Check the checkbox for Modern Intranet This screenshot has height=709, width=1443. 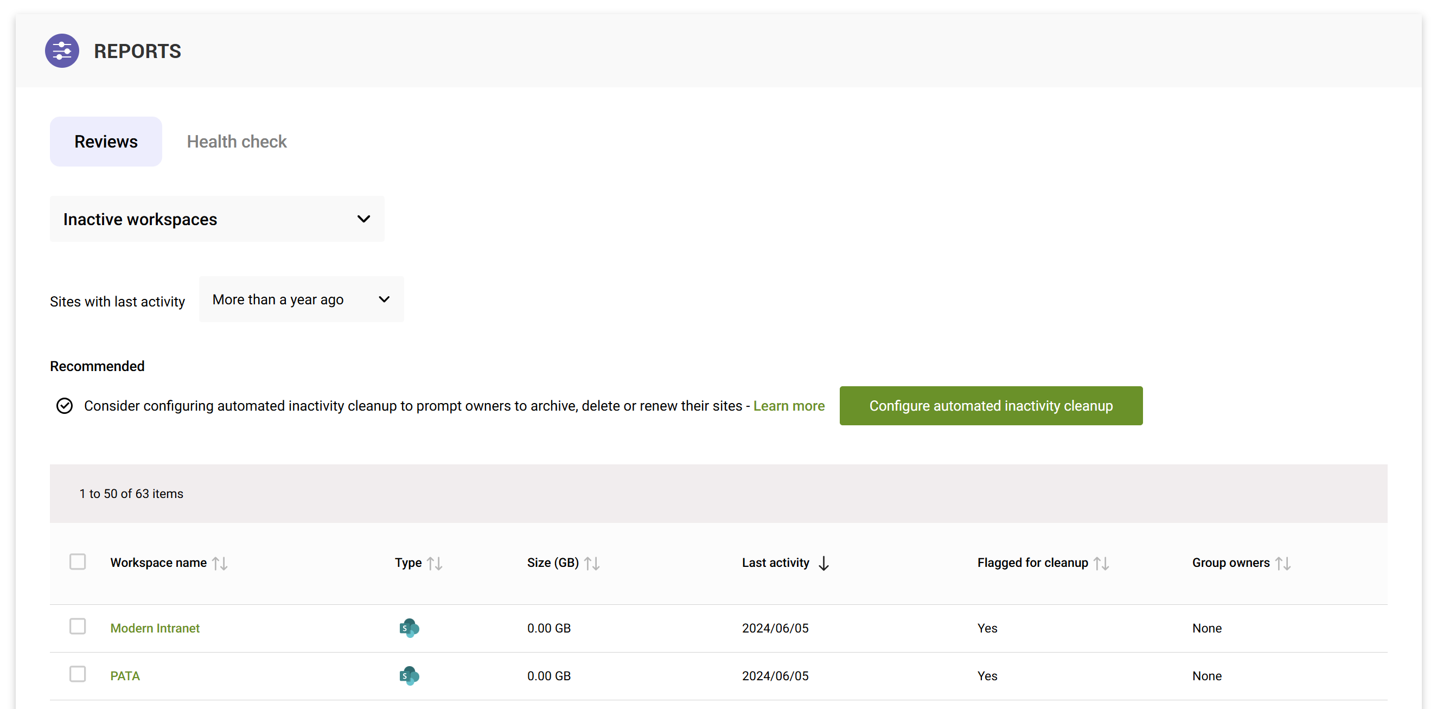[x=77, y=627]
